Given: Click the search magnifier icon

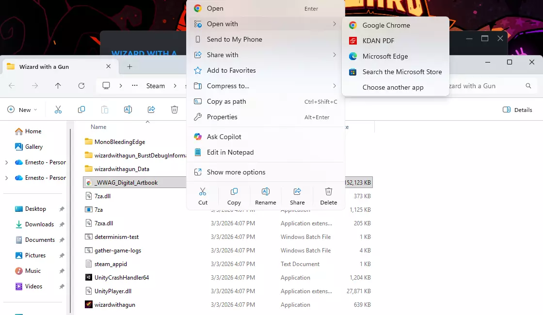Looking at the screenshot, I should click(528, 86).
